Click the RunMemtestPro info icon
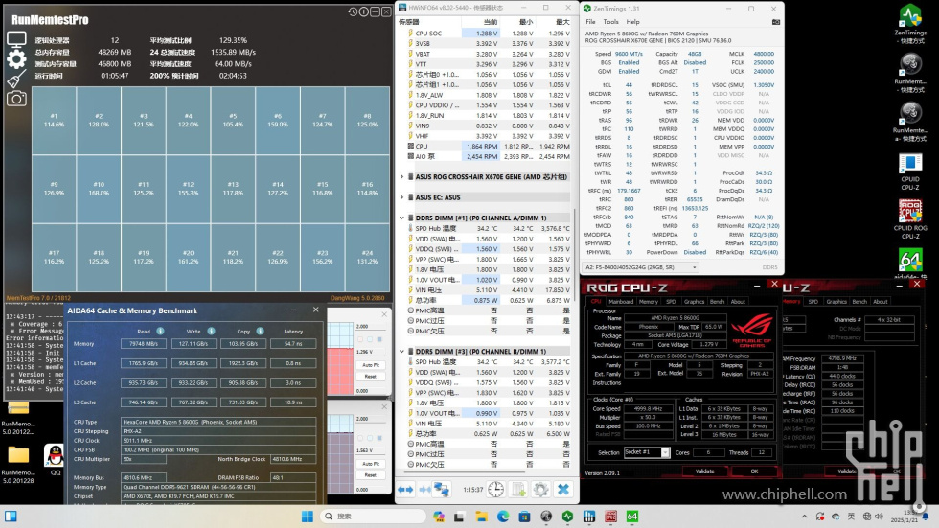 point(363,11)
